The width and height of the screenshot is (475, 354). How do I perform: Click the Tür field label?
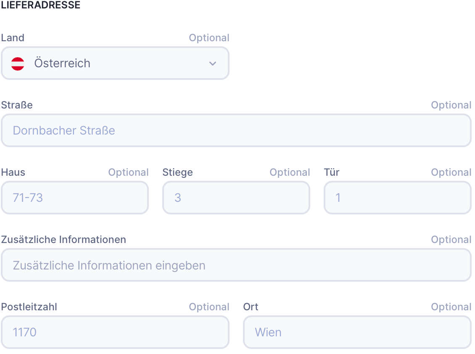tap(332, 172)
